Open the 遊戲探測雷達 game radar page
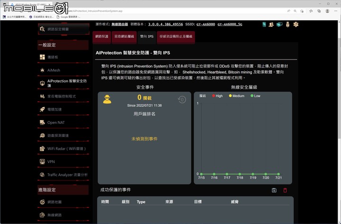The image size is (341, 224). click(x=63, y=136)
